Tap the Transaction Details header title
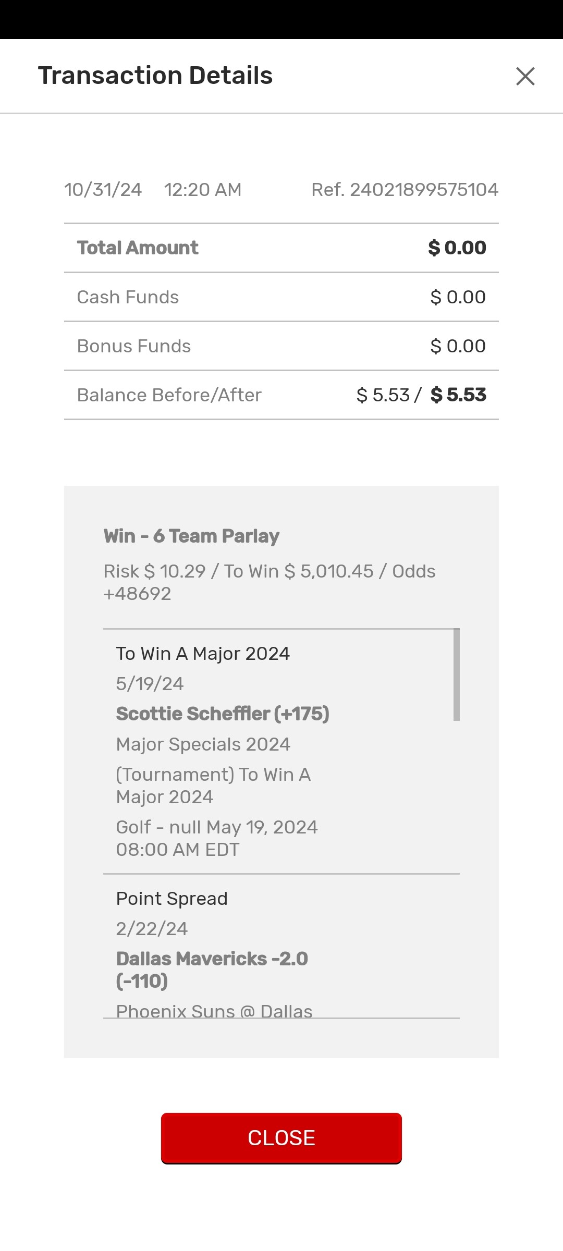563x1251 pixels. (x=155, y=76)
